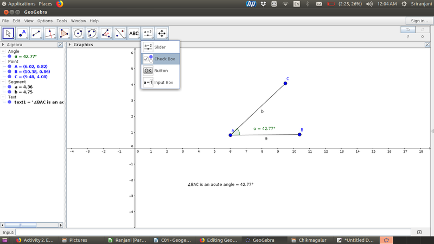Open the toolbar help question mark

[408, 36]
